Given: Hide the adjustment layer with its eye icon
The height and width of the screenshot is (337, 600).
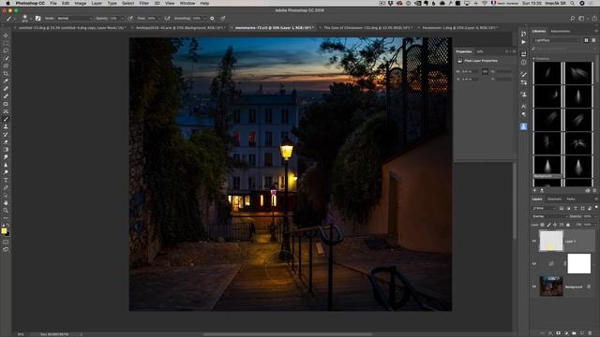Looking at the screenshot, I should pyautogui.click(x=534, y=264).
